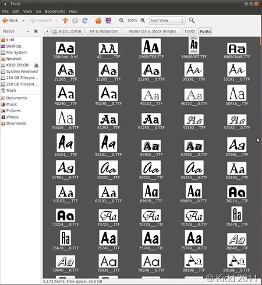The height and width of the screenshot is (285, 262).
Task: Select the 1980PORT.TTF font file
Action: [x=194, y=48]
